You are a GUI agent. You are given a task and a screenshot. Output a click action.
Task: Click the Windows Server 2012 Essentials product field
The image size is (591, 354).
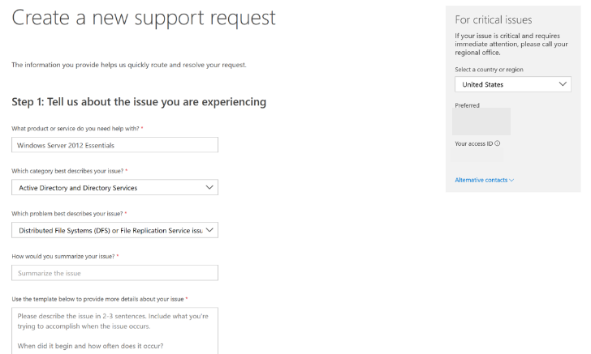tap(114, 145)
